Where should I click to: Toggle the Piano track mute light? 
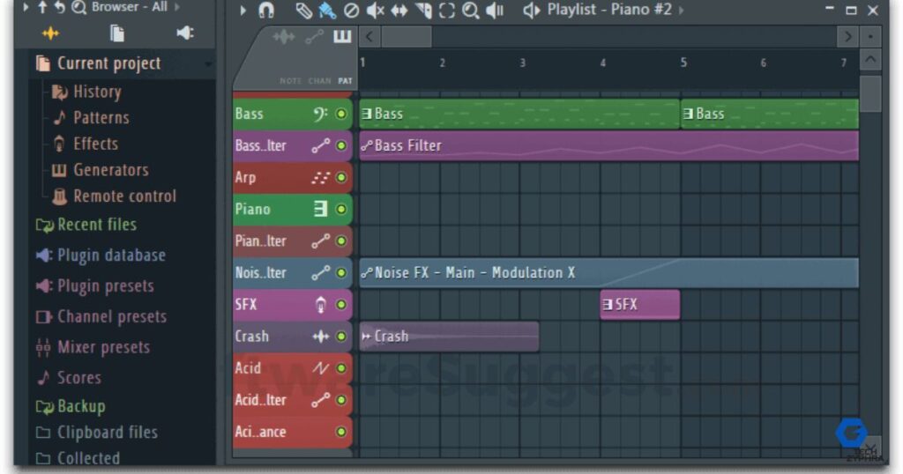pos(341,209)
